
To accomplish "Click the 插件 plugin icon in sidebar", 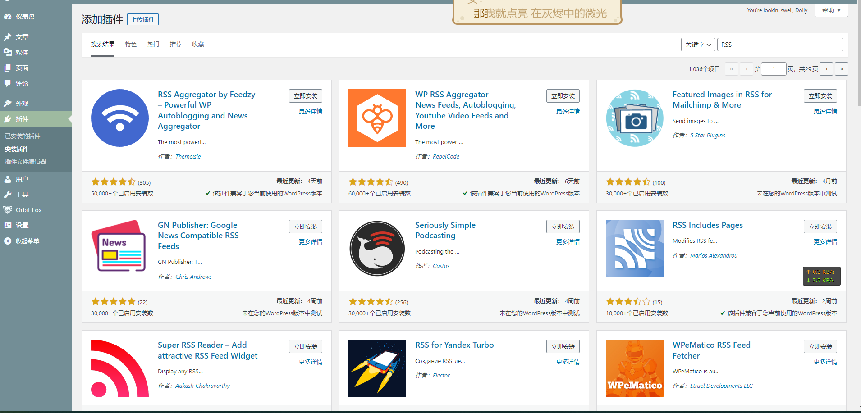I will [x=8, y=119].
